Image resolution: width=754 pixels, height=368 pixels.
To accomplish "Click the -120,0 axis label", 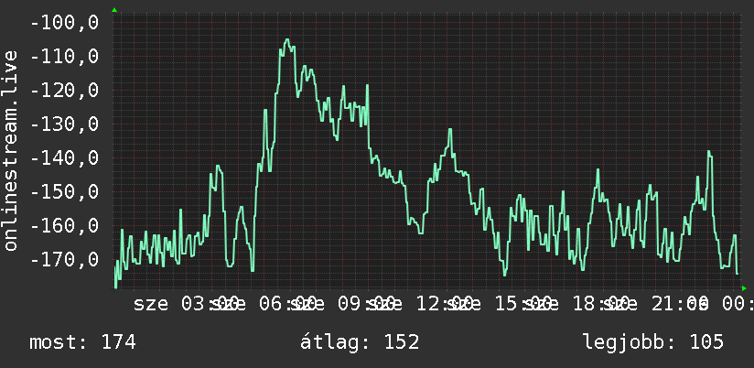I will [64, 91].
